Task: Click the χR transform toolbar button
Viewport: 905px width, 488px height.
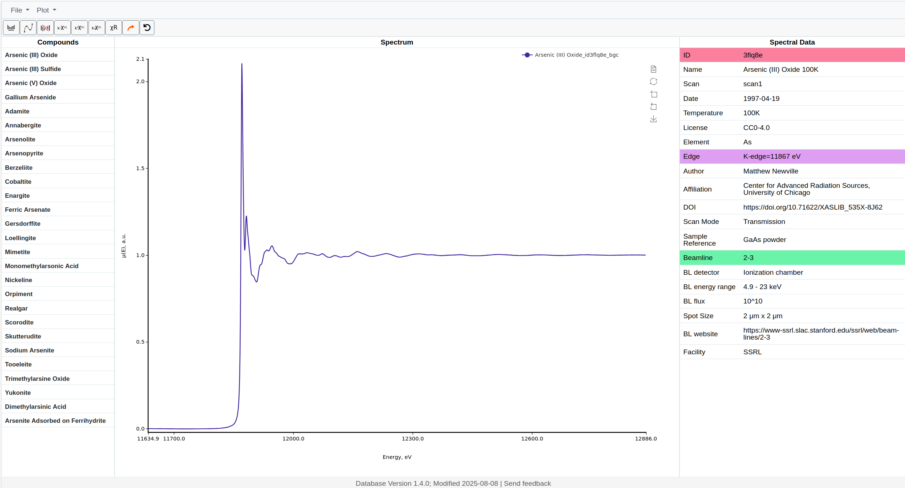Action: tap(113, 28)
